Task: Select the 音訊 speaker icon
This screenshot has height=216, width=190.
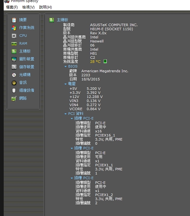Action: point(14,83)
